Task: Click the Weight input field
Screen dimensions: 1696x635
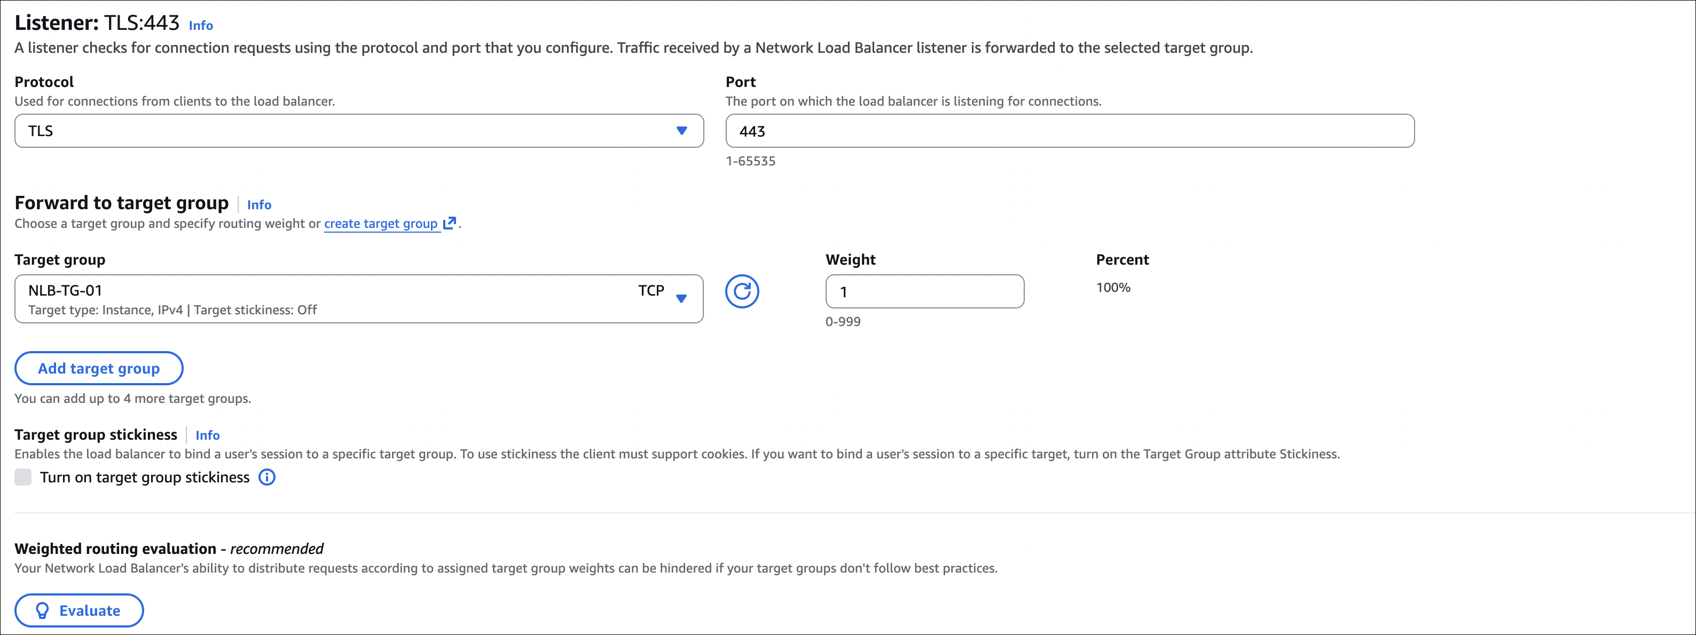Action: pyautogui.click(x=924, y=291)
